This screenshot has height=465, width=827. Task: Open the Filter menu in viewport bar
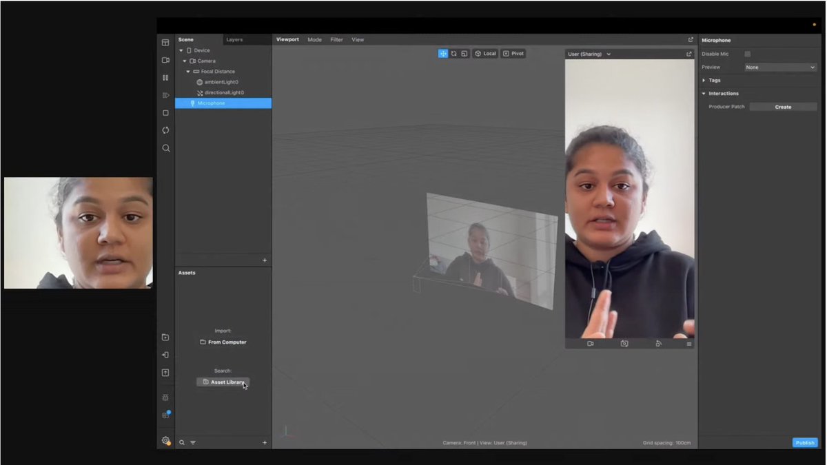336,40
